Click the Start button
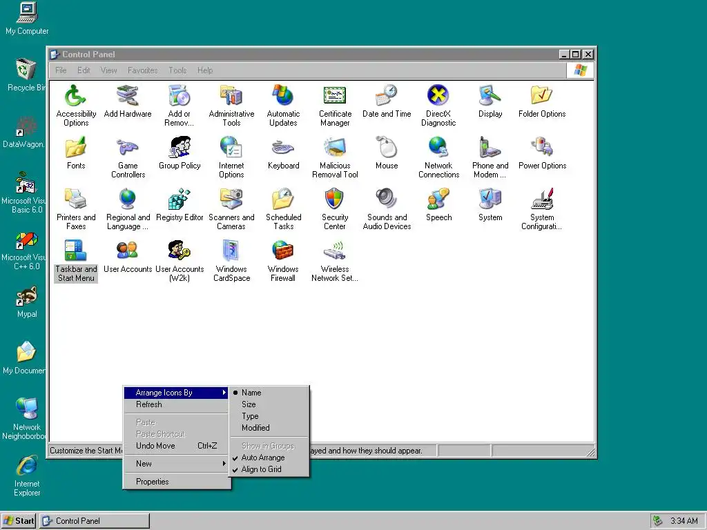Image resolution: width=707 pixels, height=530 pixels. pyautogui.click(x=19, y=521)
